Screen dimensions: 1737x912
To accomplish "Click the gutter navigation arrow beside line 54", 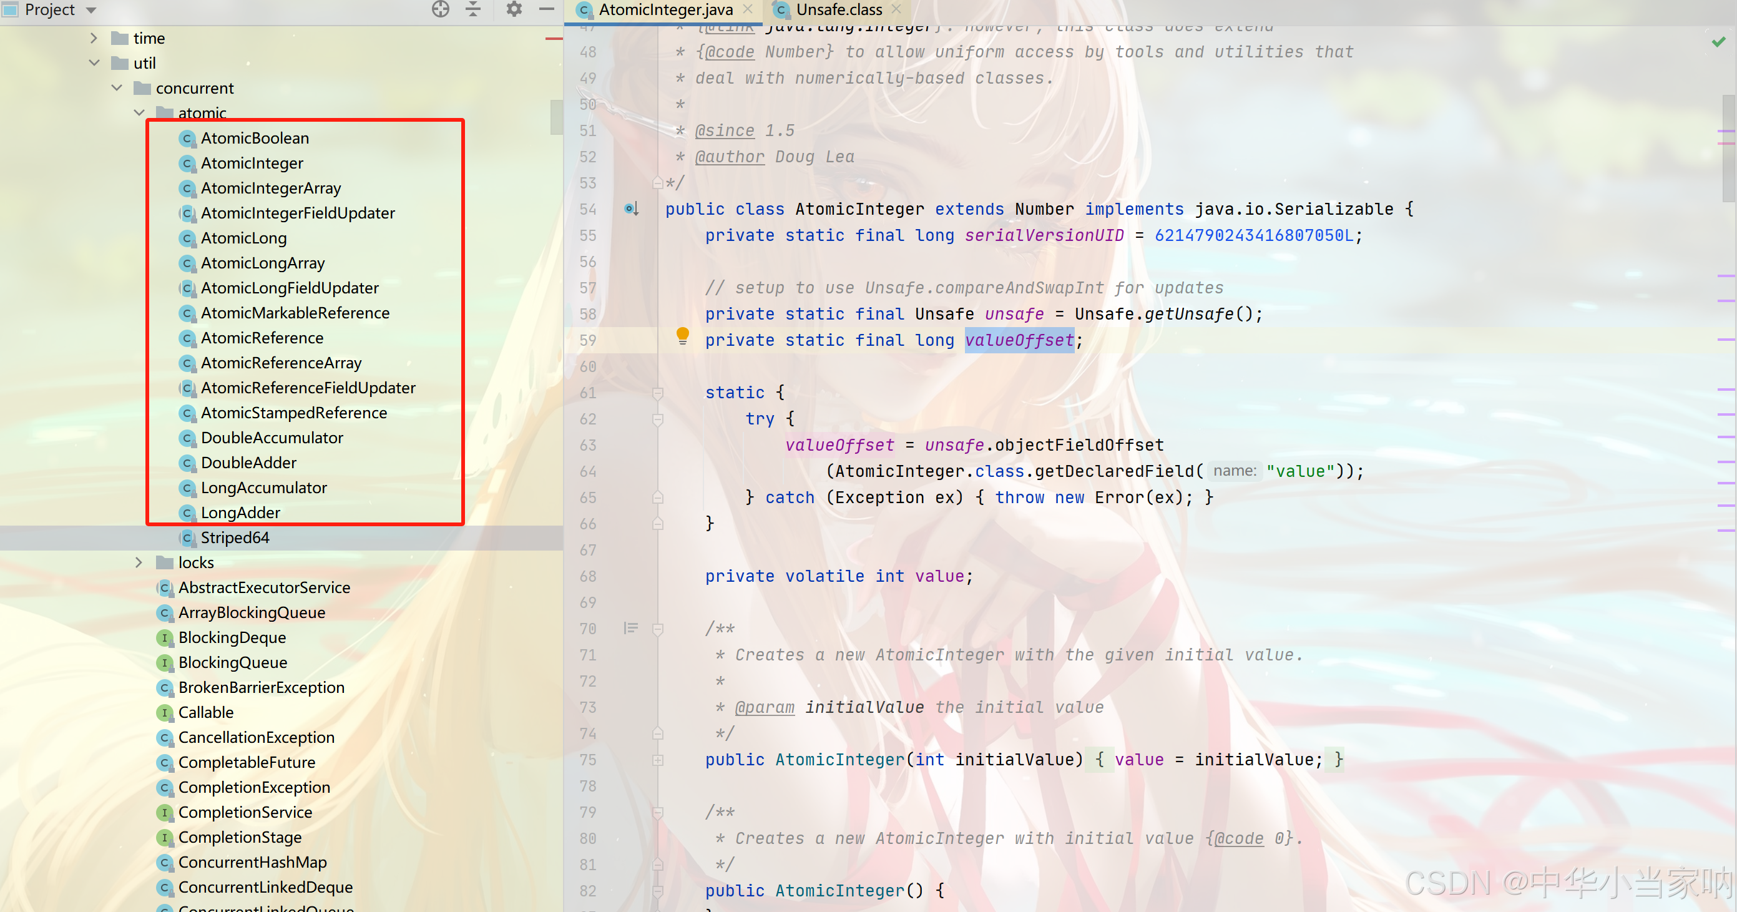I will pyautogui.click(x=631, y=209).
